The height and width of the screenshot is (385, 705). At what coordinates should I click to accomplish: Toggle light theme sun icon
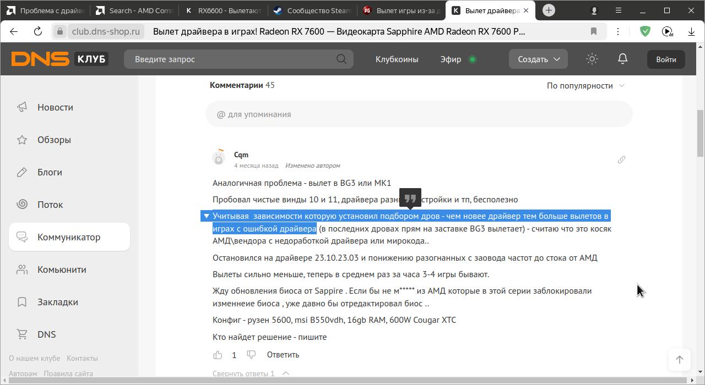pos(592,59)
